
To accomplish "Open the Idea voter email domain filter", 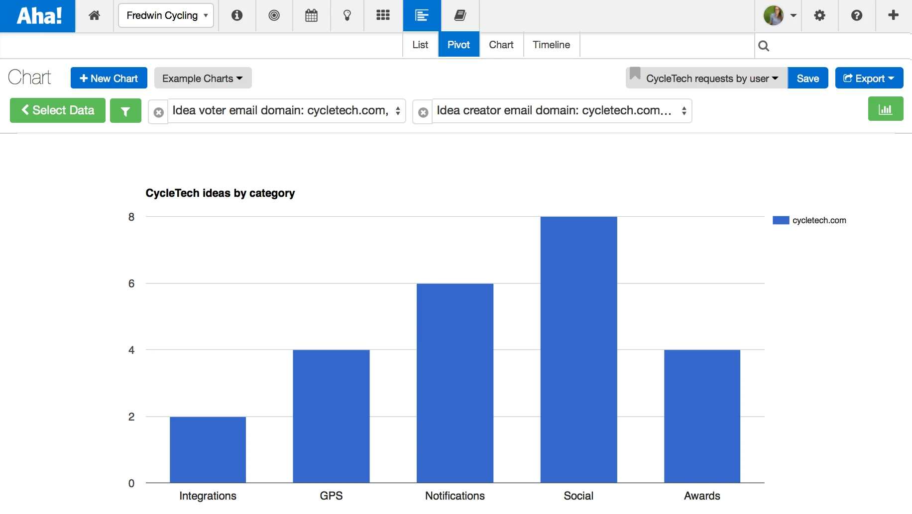I will (x=287, y=111).
